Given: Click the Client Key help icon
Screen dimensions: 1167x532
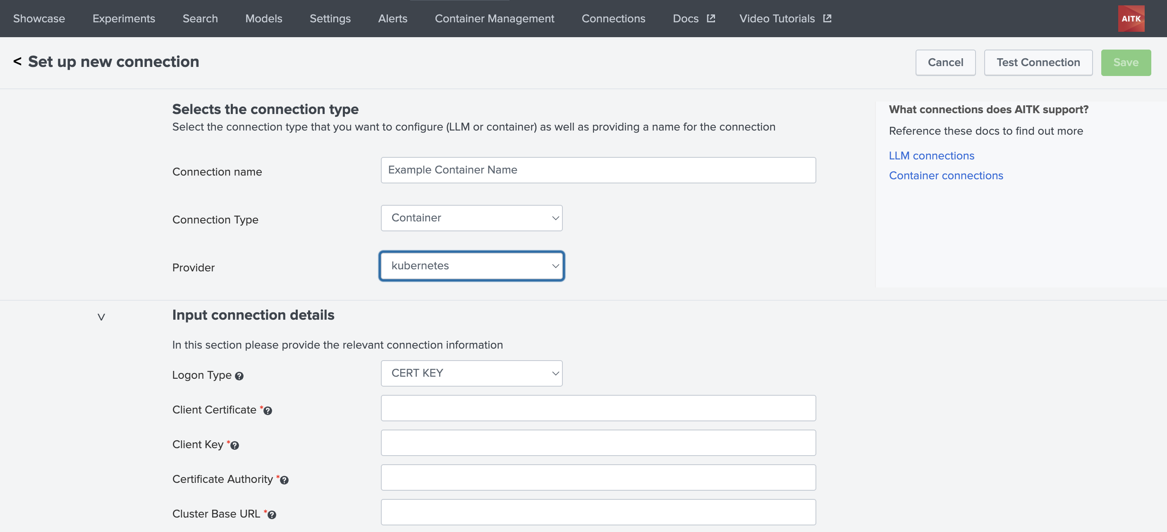Looking at the screenshot, I should 234,446.
